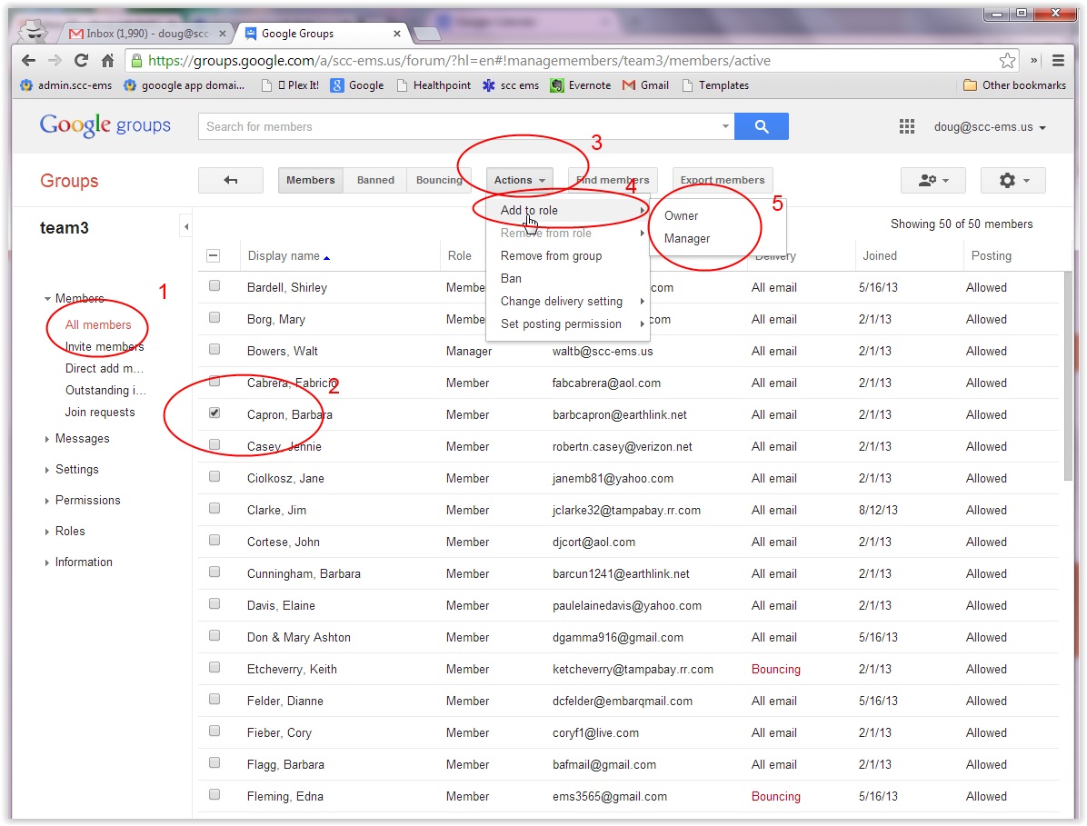
Task: Open the Actions dropdown
Action: 519,180
